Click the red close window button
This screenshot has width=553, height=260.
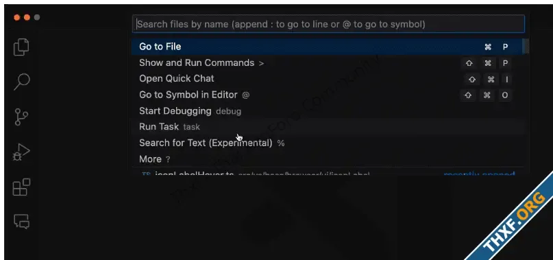[16, 17]
